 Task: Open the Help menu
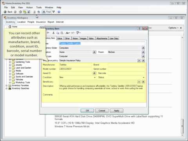tap(59, 7)
